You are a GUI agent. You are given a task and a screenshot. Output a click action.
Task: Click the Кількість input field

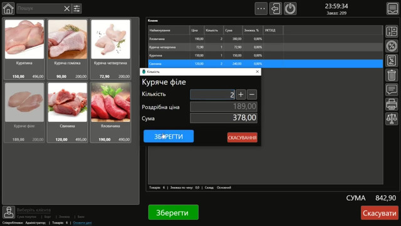[x=212, y=95]
